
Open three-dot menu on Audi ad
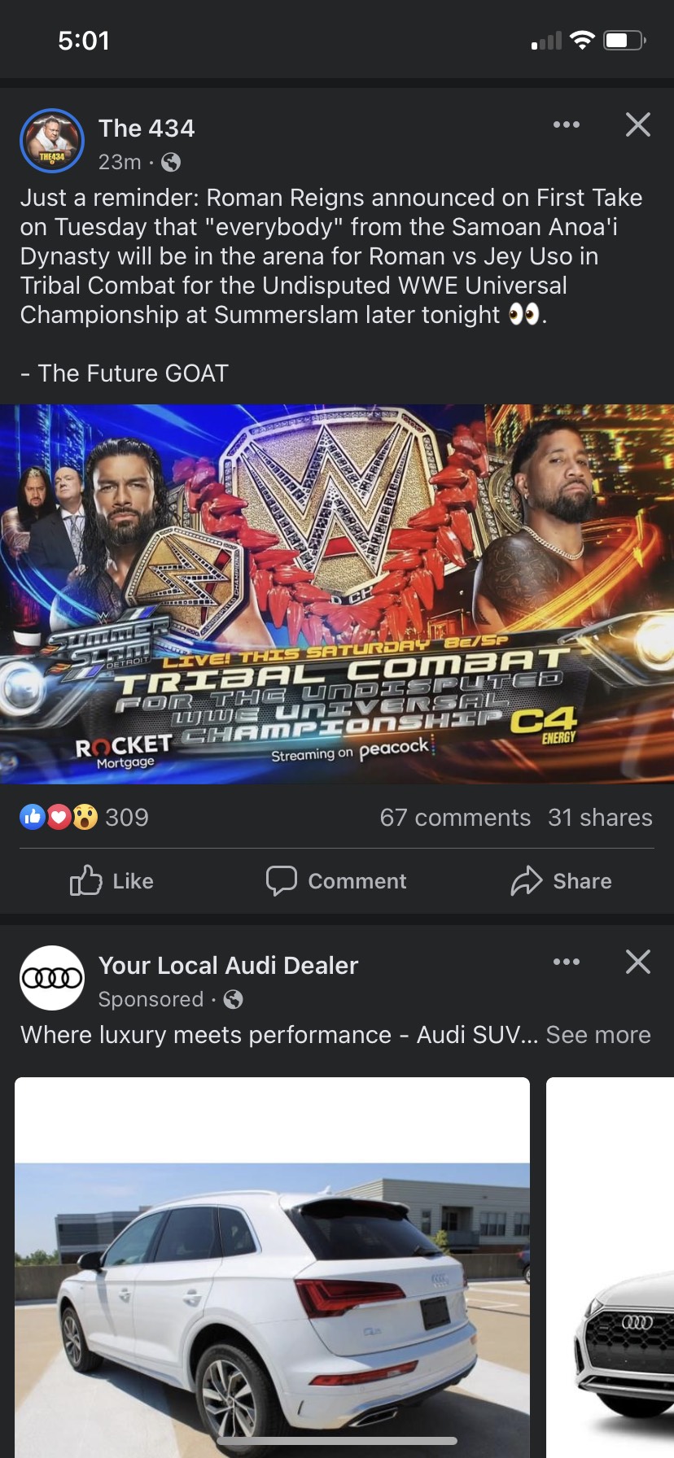(x=567, y=962)
